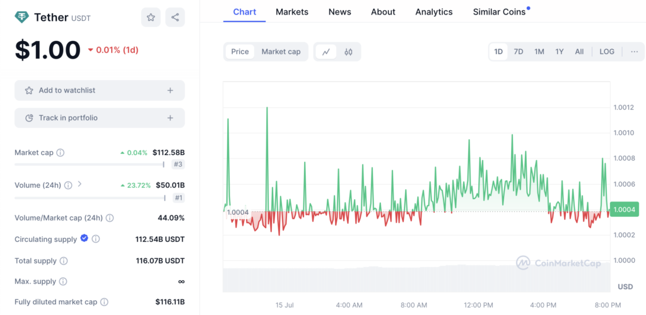Viewport: 646px width, 315px height.
Task: Click the 44.09% volume/market cap value
Action: 171,218
